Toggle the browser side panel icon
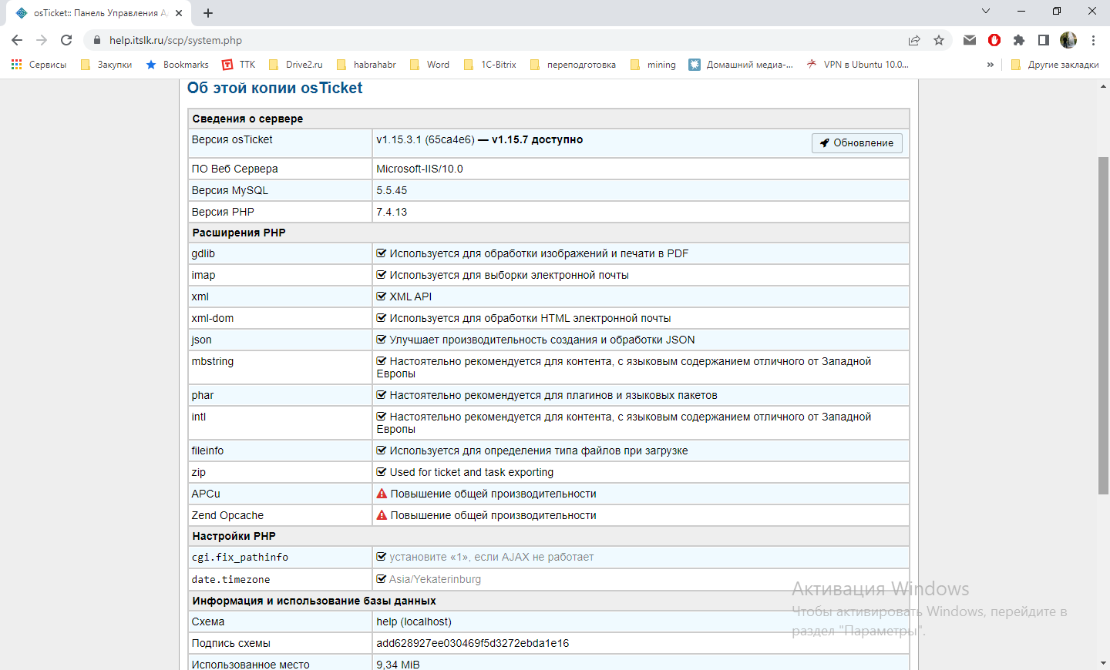 [x=1044, y=40]
